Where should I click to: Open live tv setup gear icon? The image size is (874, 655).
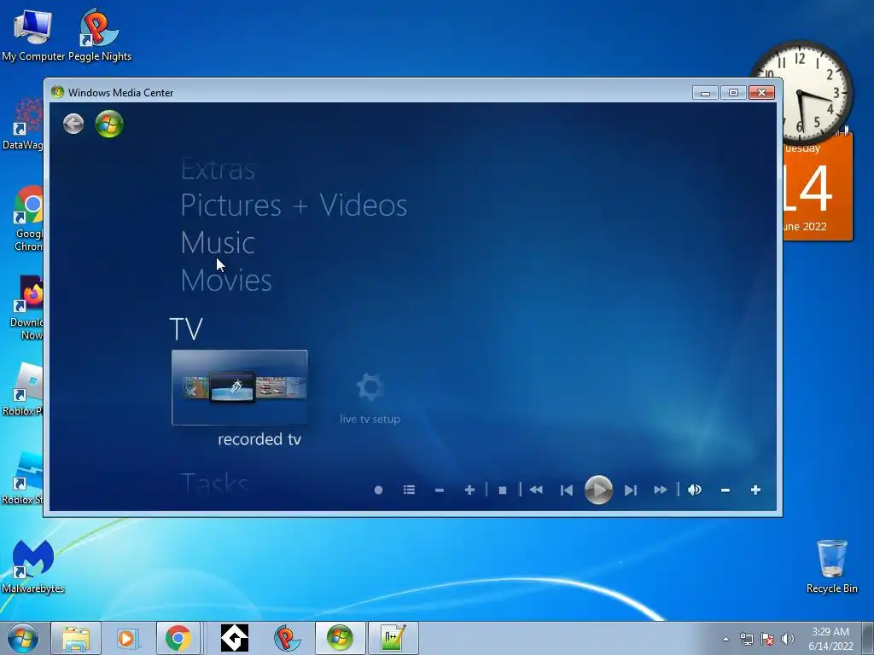click(x=370, y=387)
